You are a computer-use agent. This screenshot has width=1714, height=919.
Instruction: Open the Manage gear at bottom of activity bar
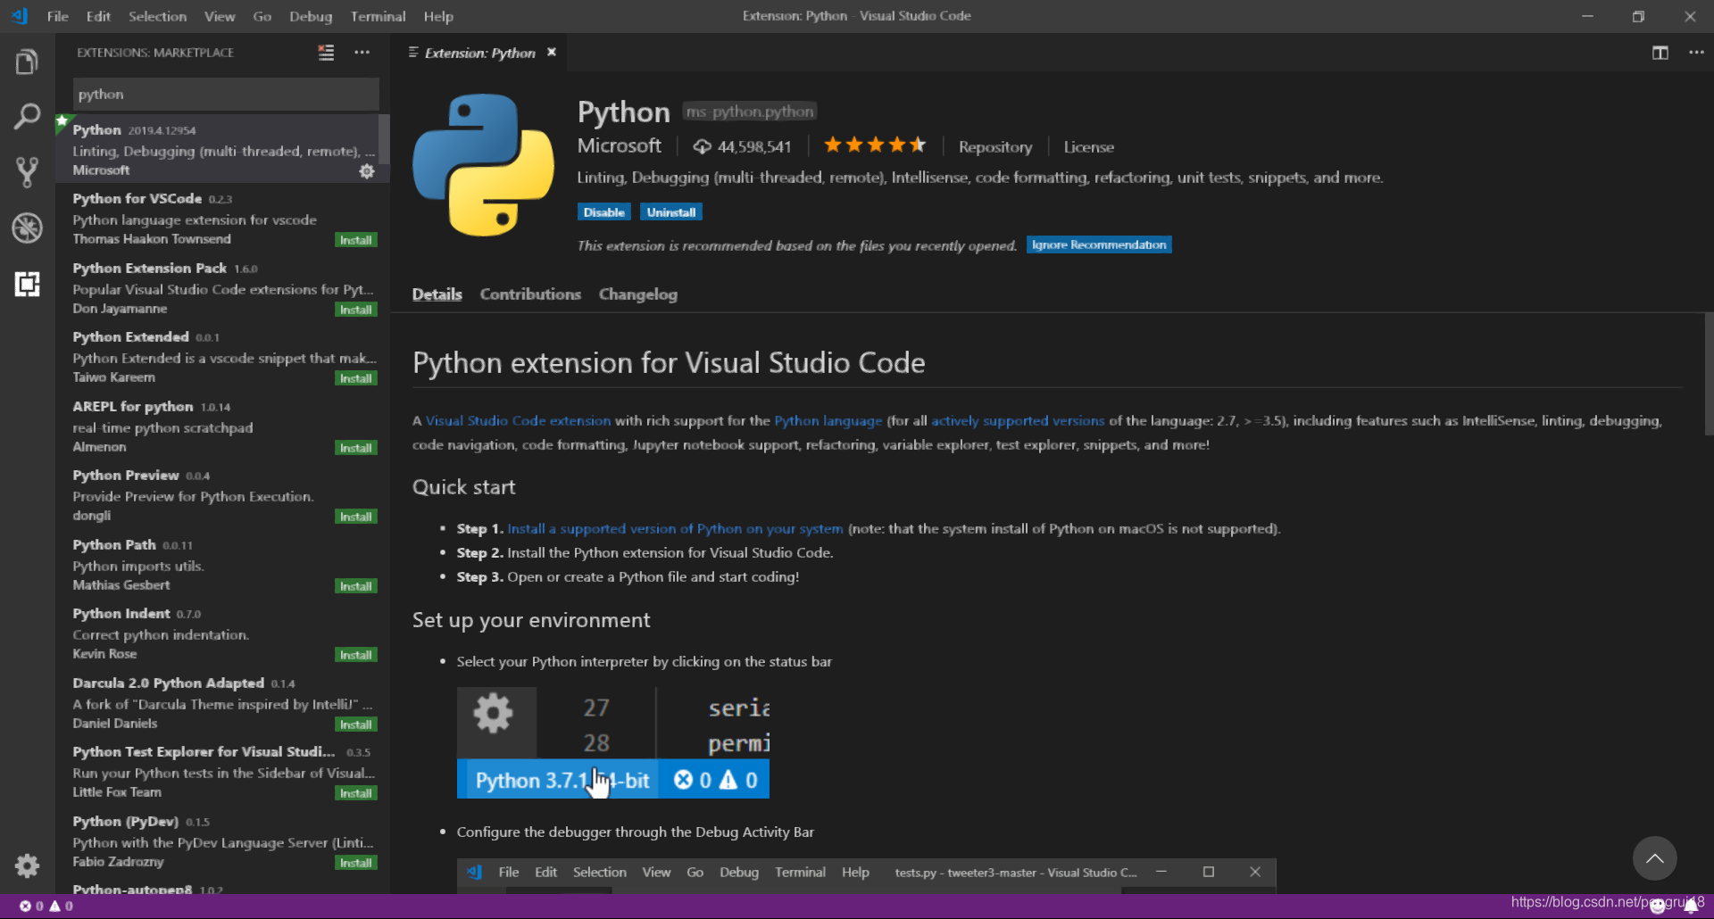click(27, 865)
